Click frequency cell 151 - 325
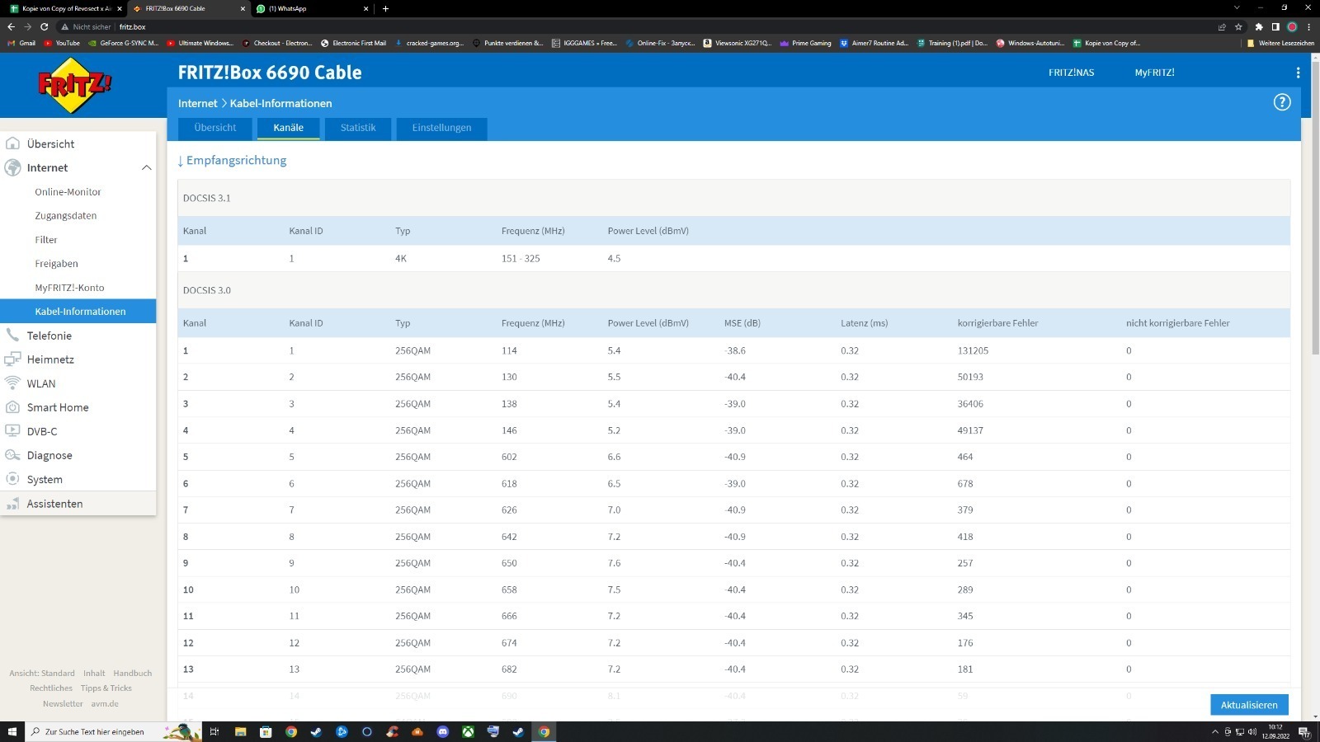1320x742 pixels. pos(521,258)
